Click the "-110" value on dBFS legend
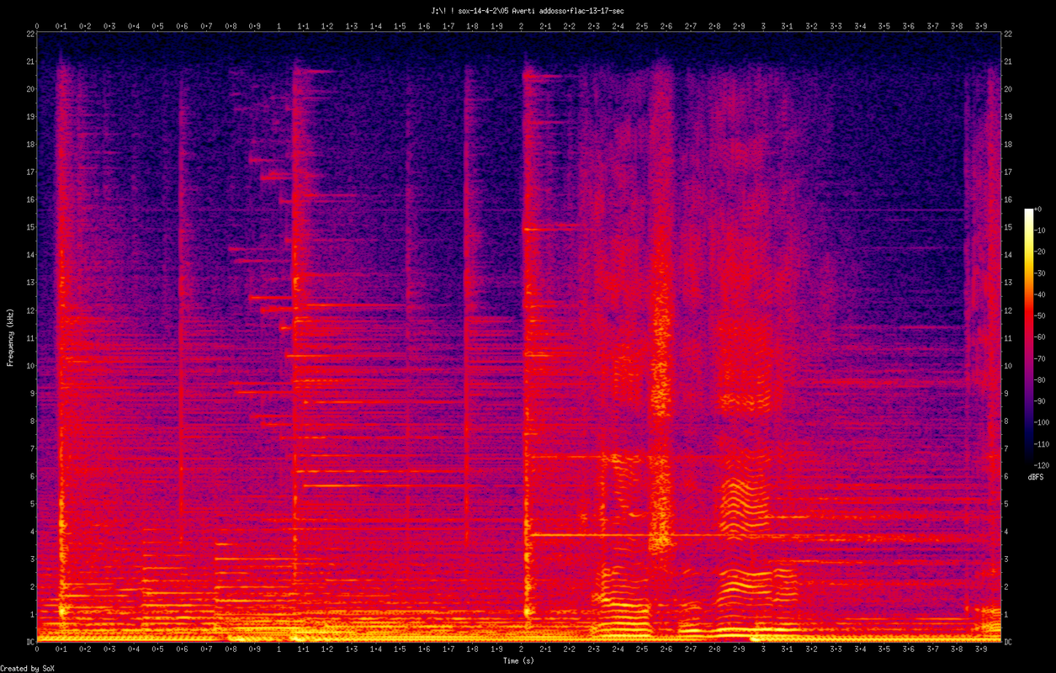 coord(1043,443)
